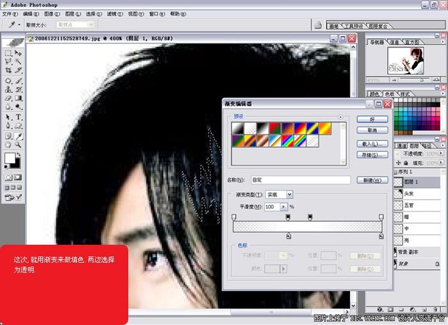This screenshot has width=448, height=325.
Task: Open the gradient presets flyout menu
Action: coord(340,117)
